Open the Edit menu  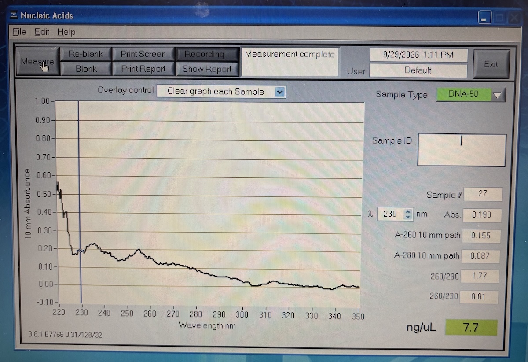pos(42,32)
